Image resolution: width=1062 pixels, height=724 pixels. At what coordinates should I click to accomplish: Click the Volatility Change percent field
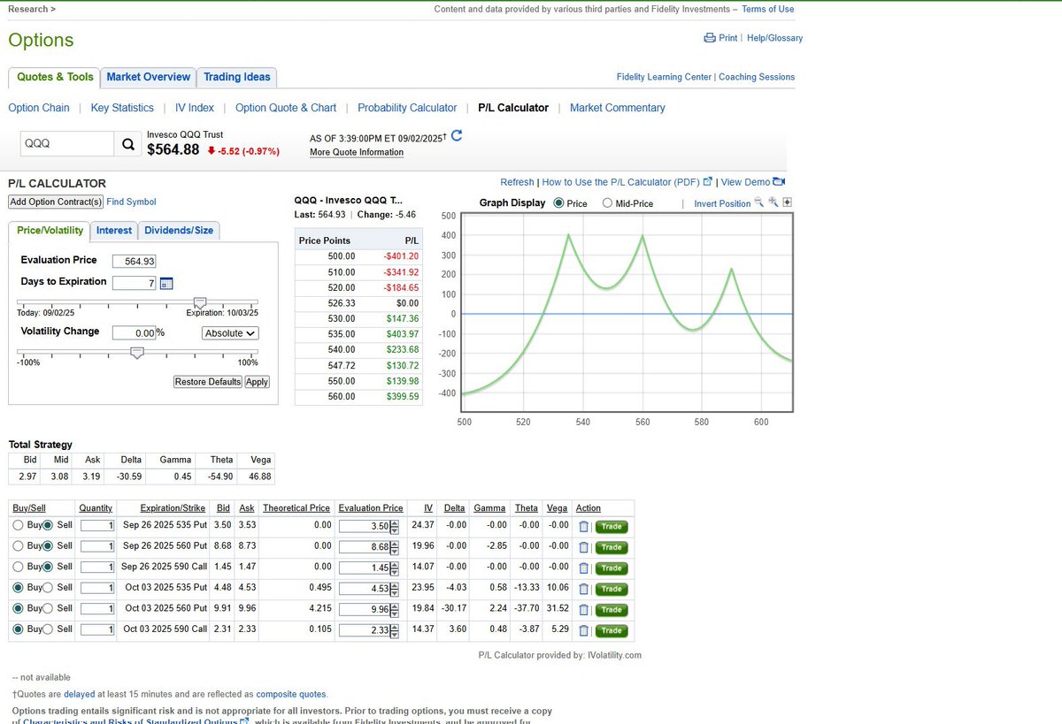tap(135, 333)
